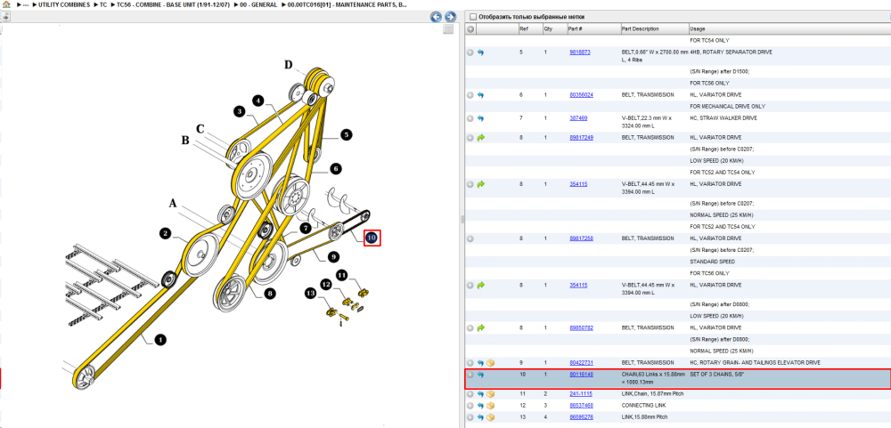Click the box icon for part 241-1115
891x428 pixels.
(490, 394)
